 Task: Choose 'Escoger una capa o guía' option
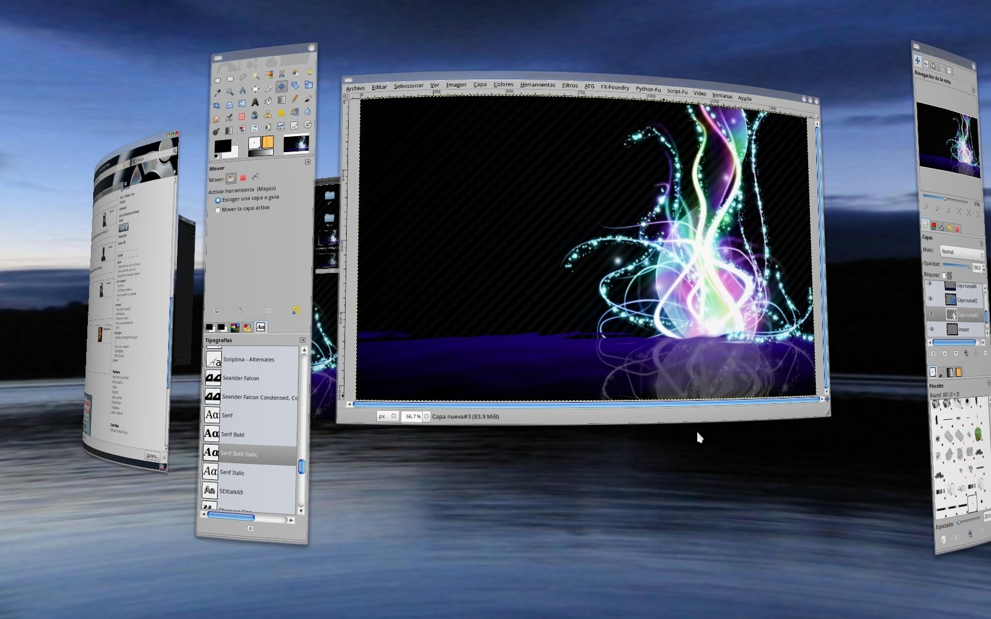tap(248, 199)
